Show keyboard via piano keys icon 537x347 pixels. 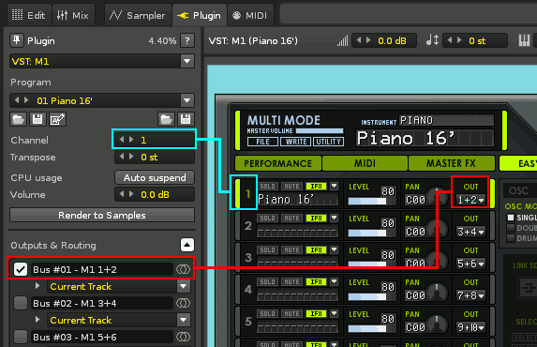coord(524,40)
